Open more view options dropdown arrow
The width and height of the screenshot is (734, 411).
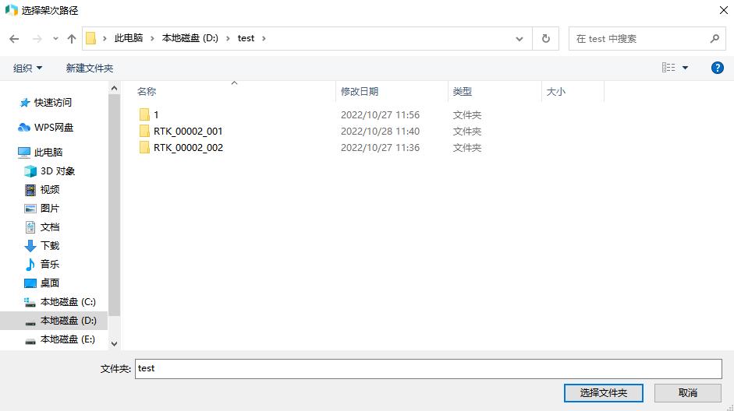(x=686, y=68)
